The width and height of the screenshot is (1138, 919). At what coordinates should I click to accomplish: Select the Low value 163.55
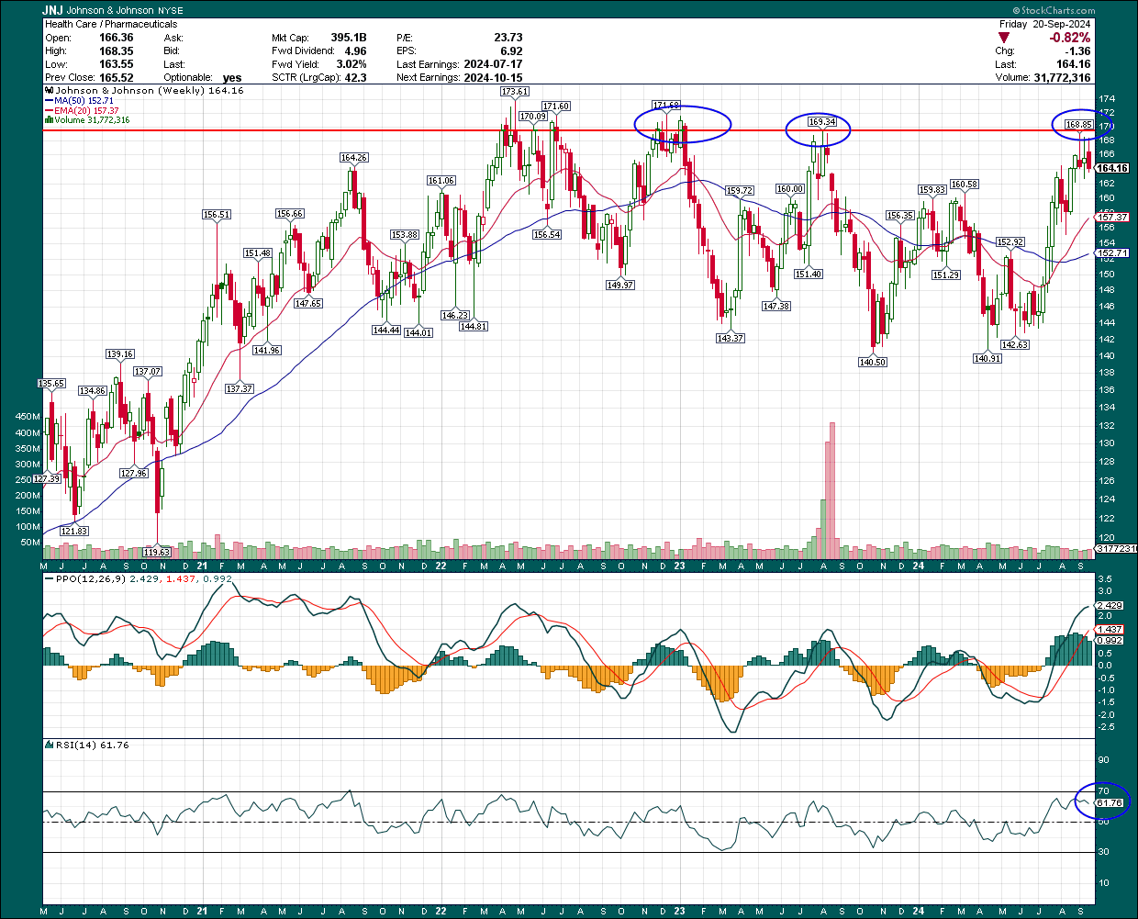[116, 64]
